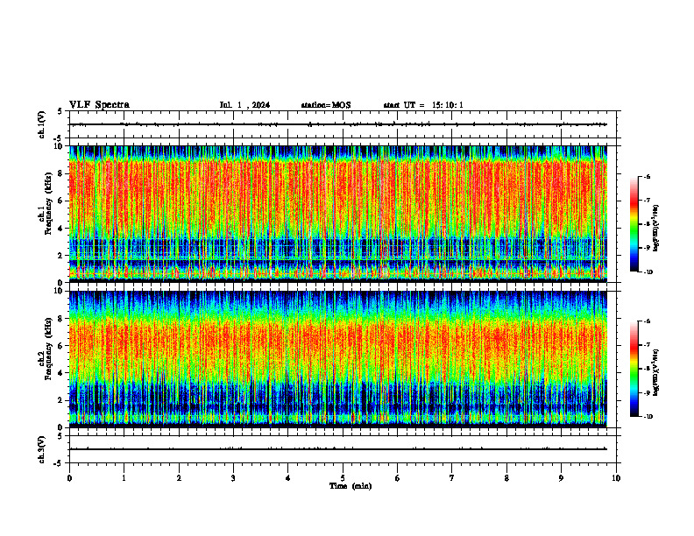This screenshot has height=536, width=694.
Task: Click the ch.2 spectrogram plot area
Action: (x=338, y=359)
